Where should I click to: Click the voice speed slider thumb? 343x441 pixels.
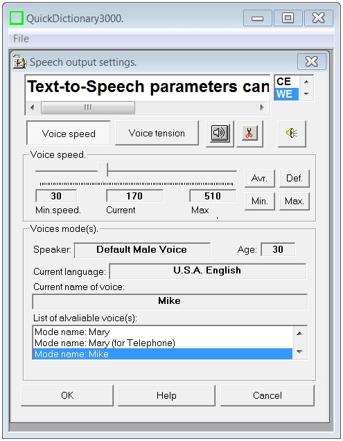[x=103, y=172]
